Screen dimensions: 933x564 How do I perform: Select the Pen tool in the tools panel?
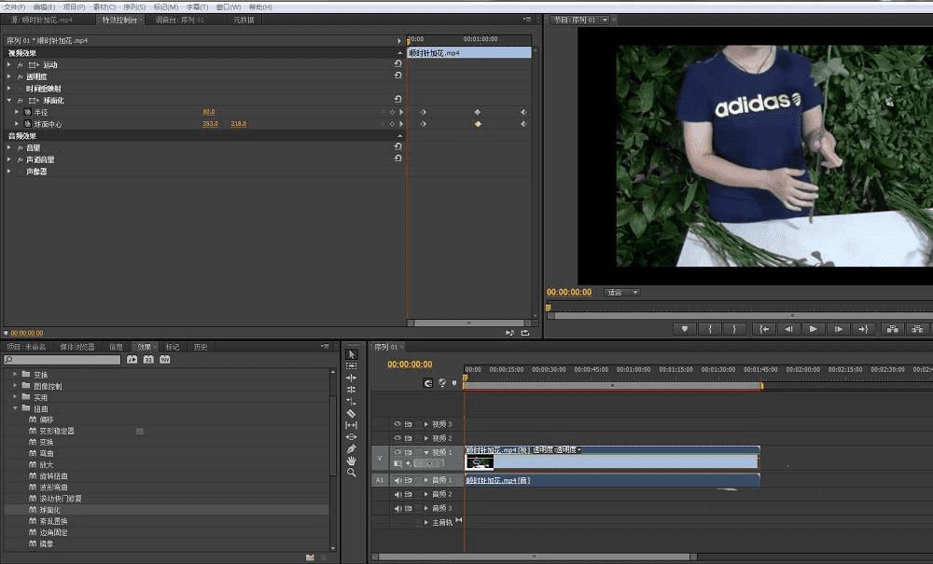tap(351, 448)
